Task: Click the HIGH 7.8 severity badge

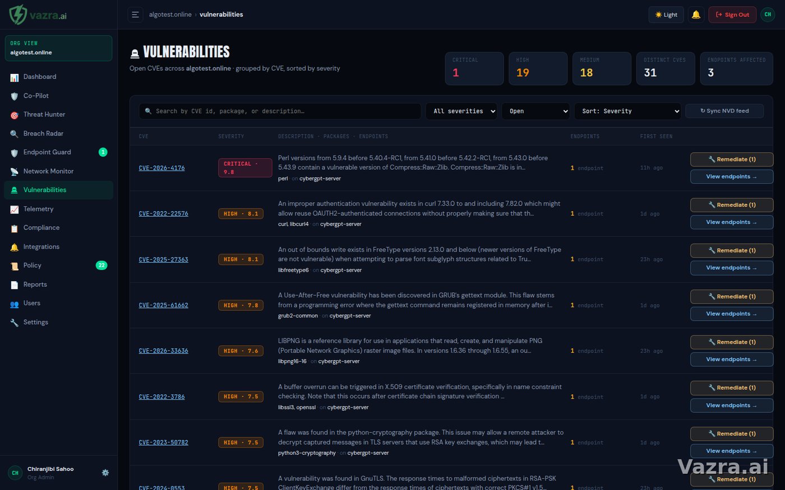Action: click(241, 306)
